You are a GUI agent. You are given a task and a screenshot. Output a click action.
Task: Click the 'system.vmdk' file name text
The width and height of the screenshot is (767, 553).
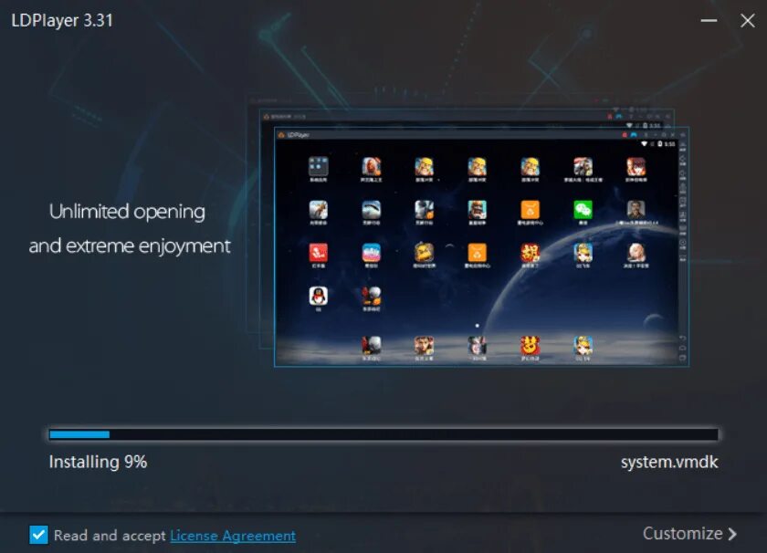click(669, 462)
